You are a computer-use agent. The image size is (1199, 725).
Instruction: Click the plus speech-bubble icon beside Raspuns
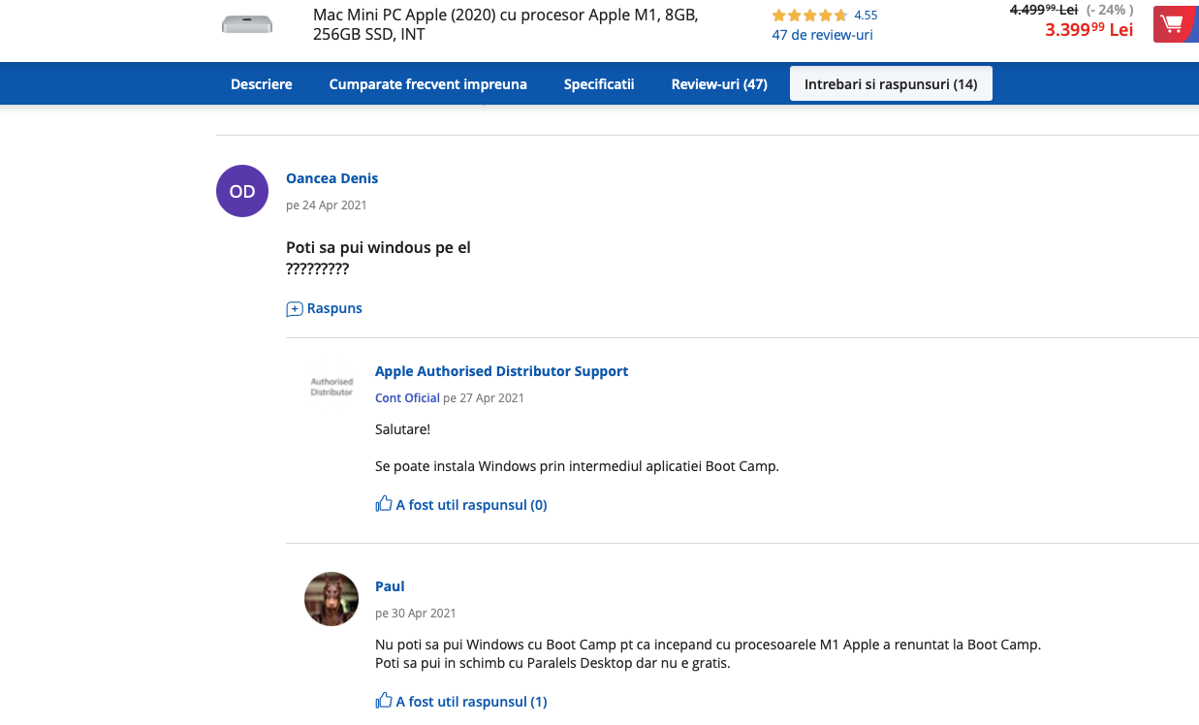[x=295, y=309]
